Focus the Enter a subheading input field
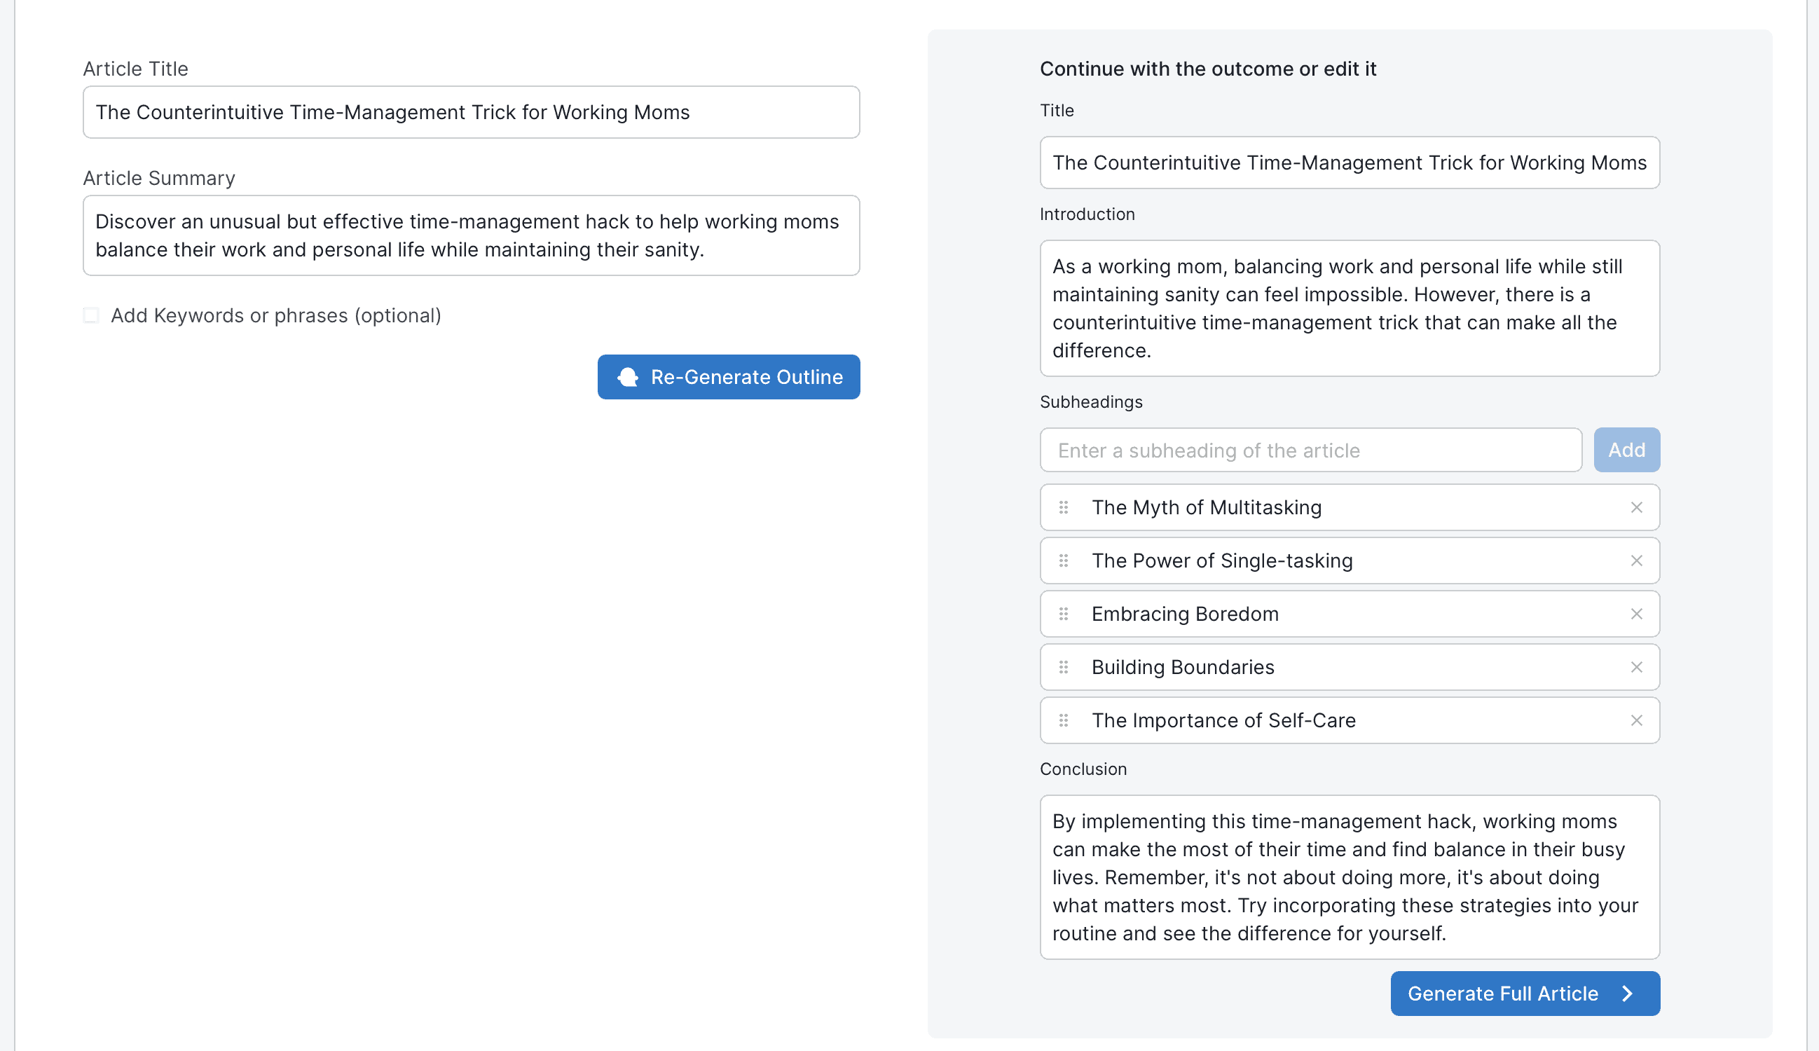This screenshot has width=1819, height=1051. [1311, 450]
